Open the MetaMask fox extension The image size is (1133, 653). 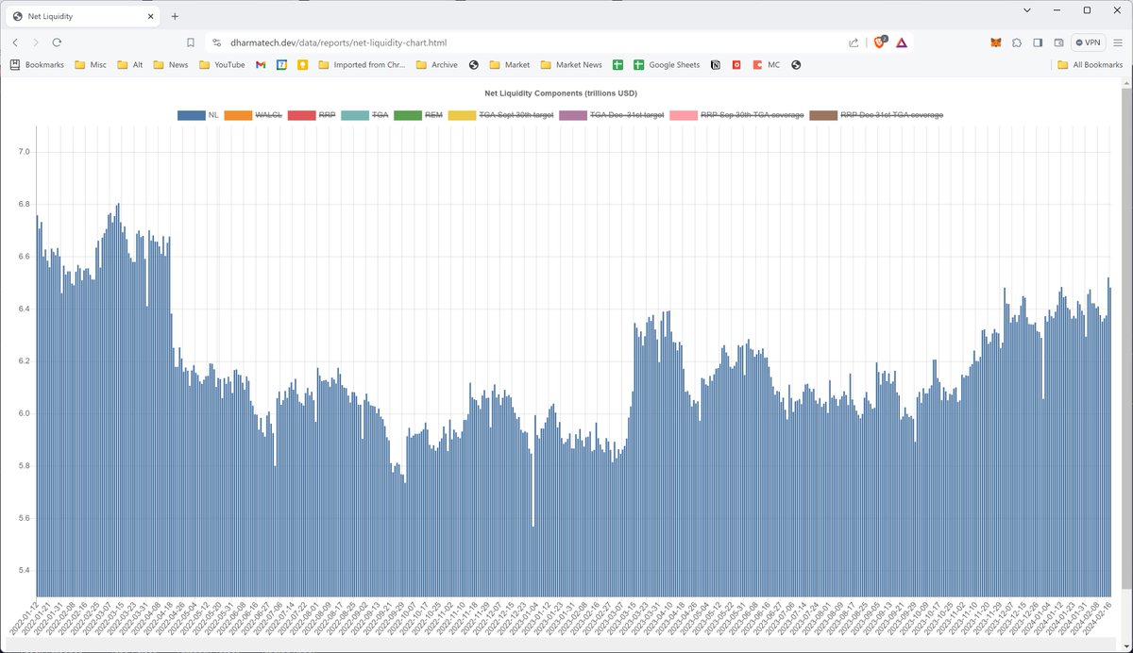point(995,42)
